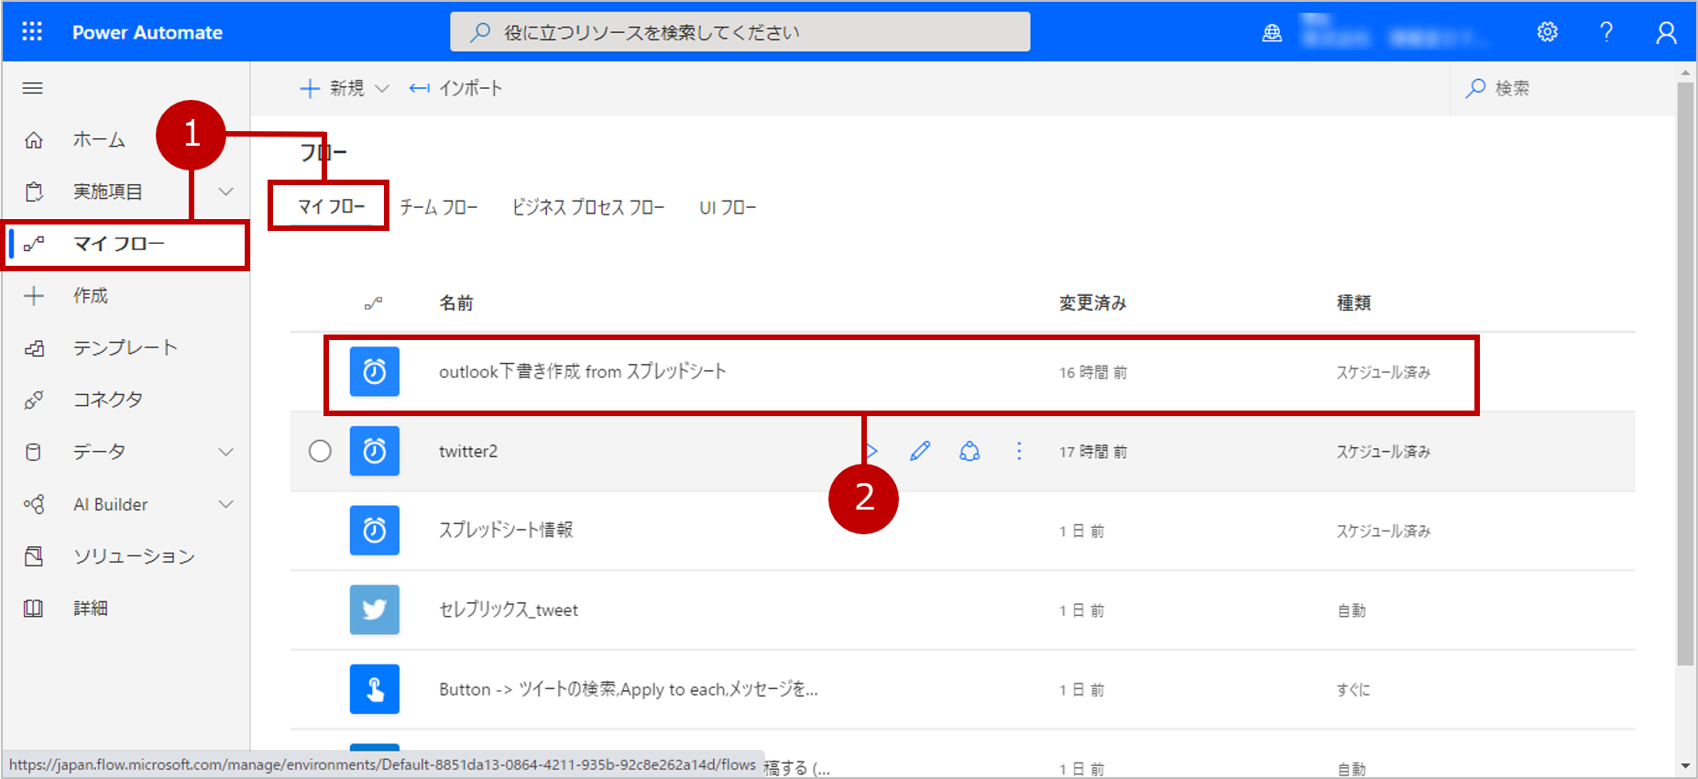Click the AI Builder icon
This screenshot has width=1698, height=779.
coord(34,504)
